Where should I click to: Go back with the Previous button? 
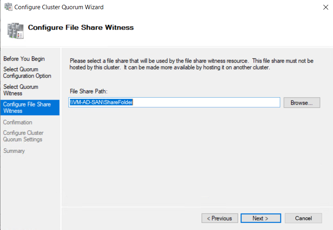point(220,218)
